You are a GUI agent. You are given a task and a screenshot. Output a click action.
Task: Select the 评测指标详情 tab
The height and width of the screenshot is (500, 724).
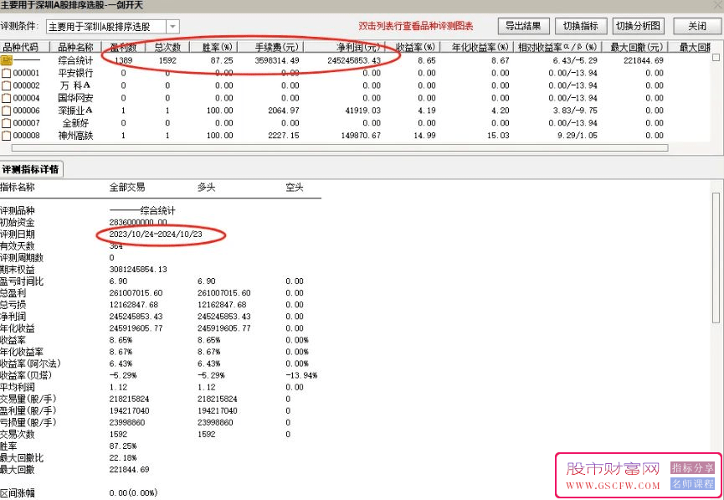[31, 169]
